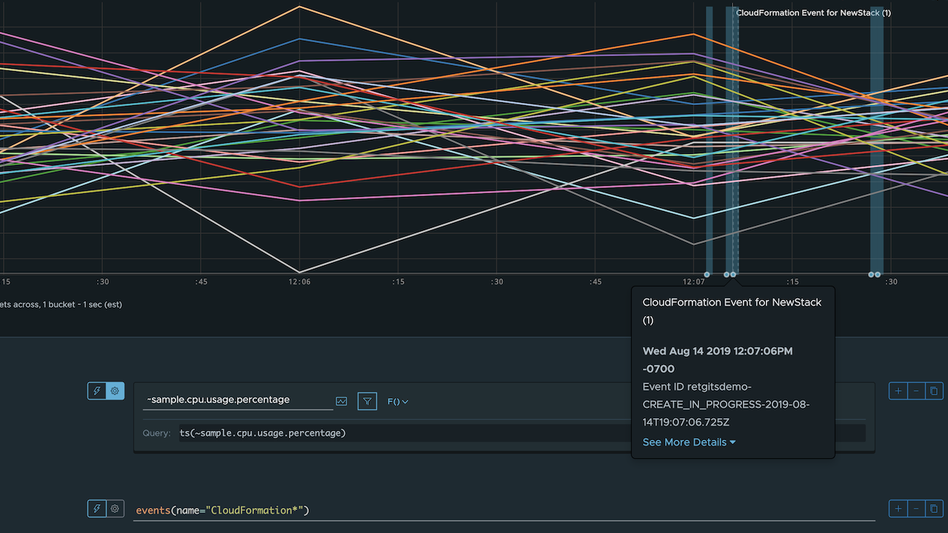Click the event marker the popup points to
This screenshot has height=533, width=948.
point(733,275)
